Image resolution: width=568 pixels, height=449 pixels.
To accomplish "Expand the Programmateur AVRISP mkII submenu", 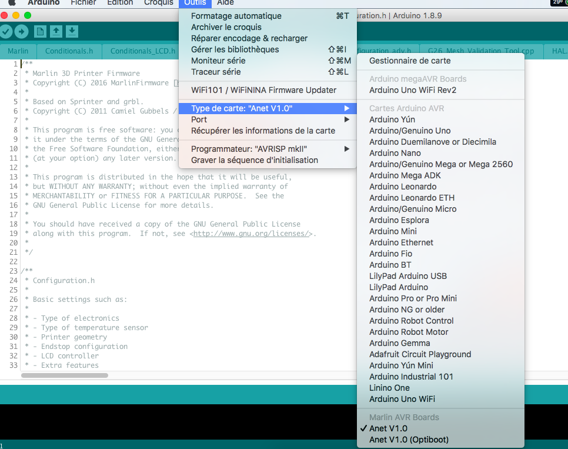I will tap(268, 149).
